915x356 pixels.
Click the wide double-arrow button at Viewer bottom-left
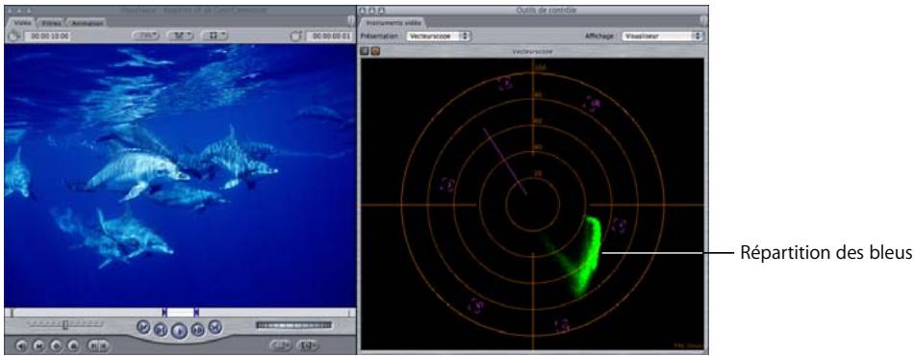(97, 345)
